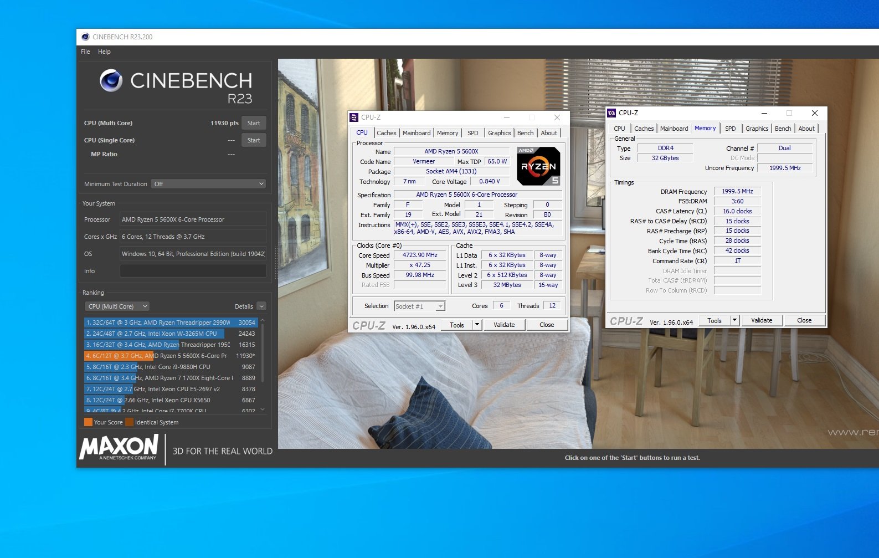
Task: Click the 11930 pts multi core score
Action: pos(224,123)
